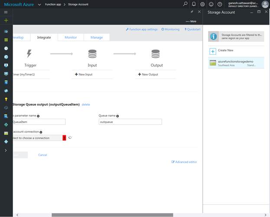270x217 pixels.
Task: Open the help question mark icon
Action: click(x=220, y=4)
